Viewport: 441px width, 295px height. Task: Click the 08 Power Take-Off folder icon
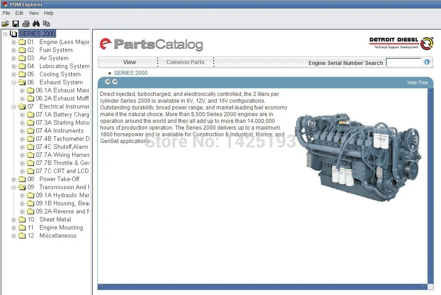(22, 179)
